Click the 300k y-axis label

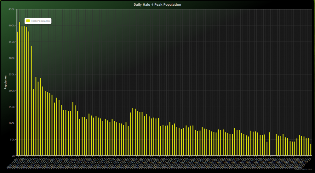pos(12,58)
